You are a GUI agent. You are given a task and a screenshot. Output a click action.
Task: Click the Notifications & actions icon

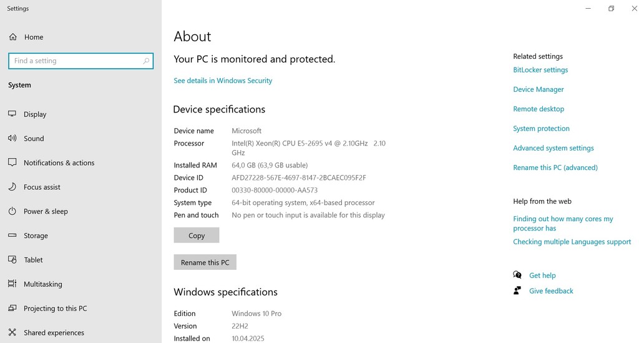(x=12, y=162)
